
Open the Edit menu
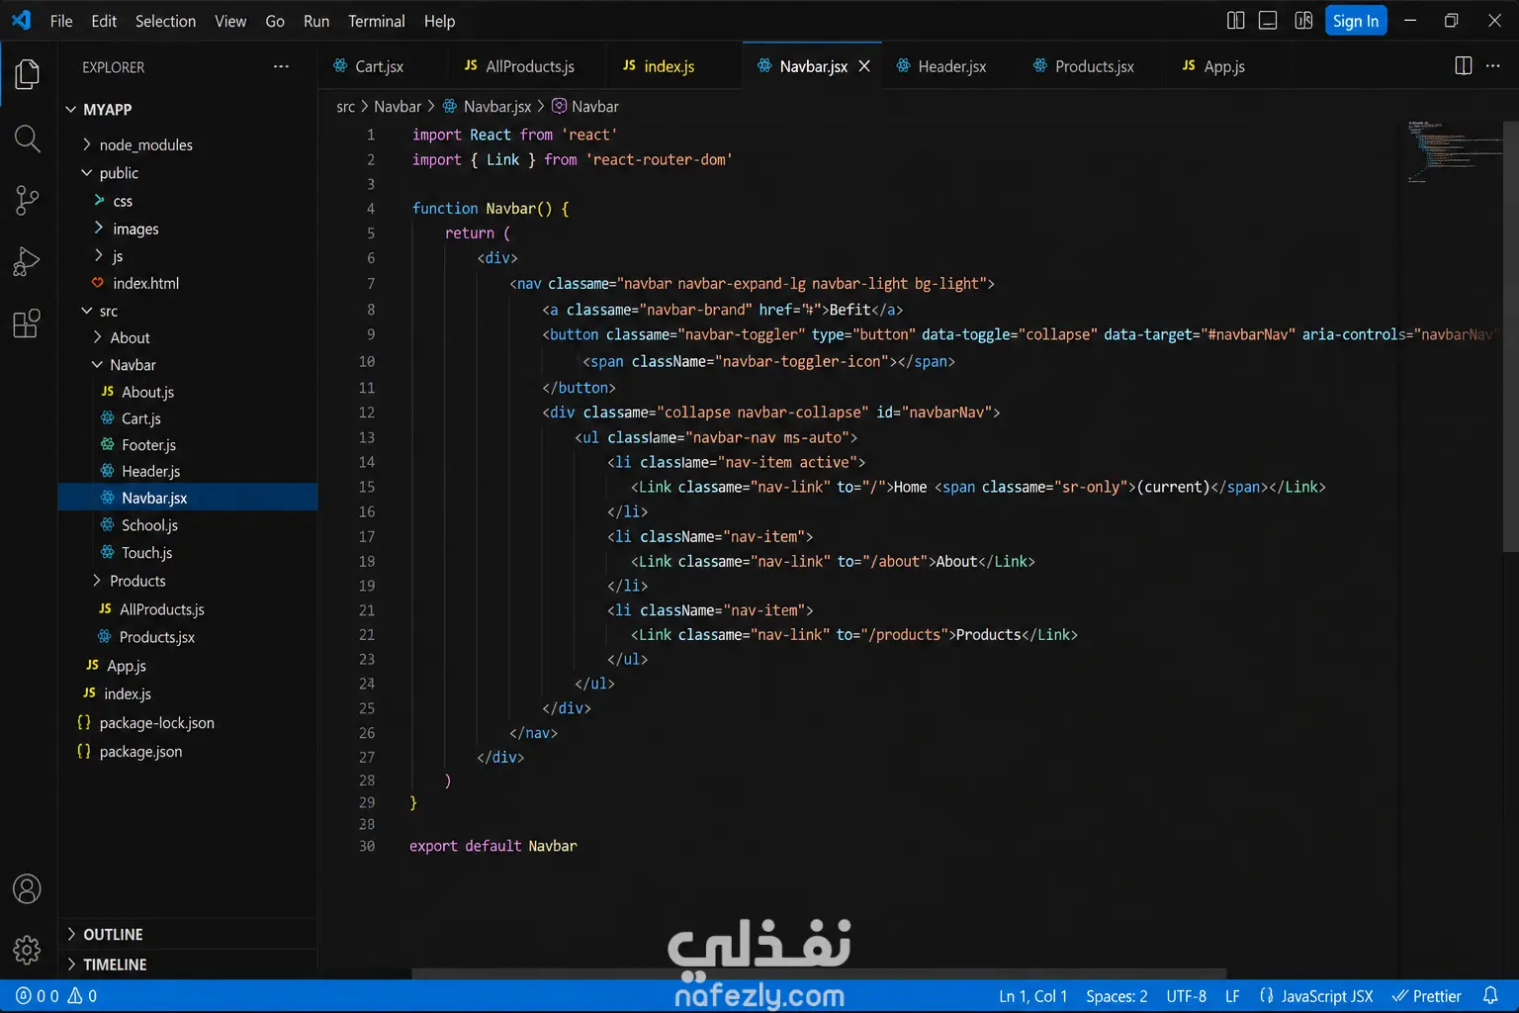[104, 21]
